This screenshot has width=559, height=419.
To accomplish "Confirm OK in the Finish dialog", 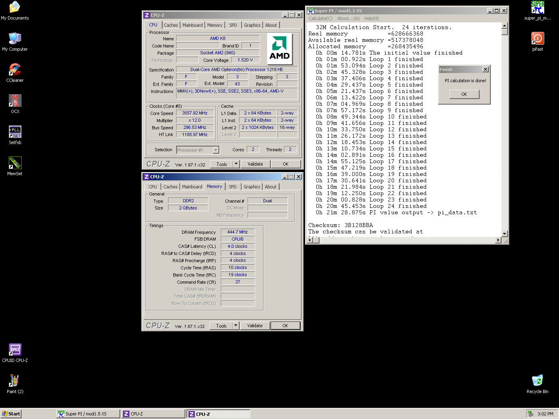I will (464, 94).
